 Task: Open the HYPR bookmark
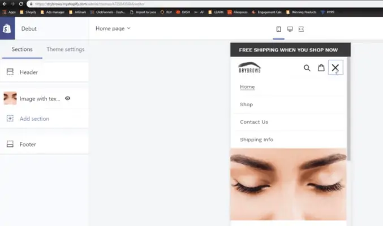[x=328, y=12]
